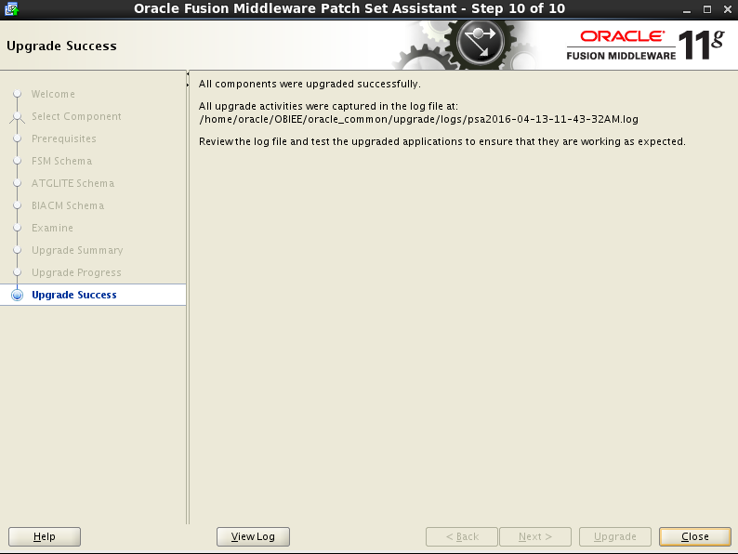Select the FSM Schema step
738x554 pixels.
coord(61,161)
